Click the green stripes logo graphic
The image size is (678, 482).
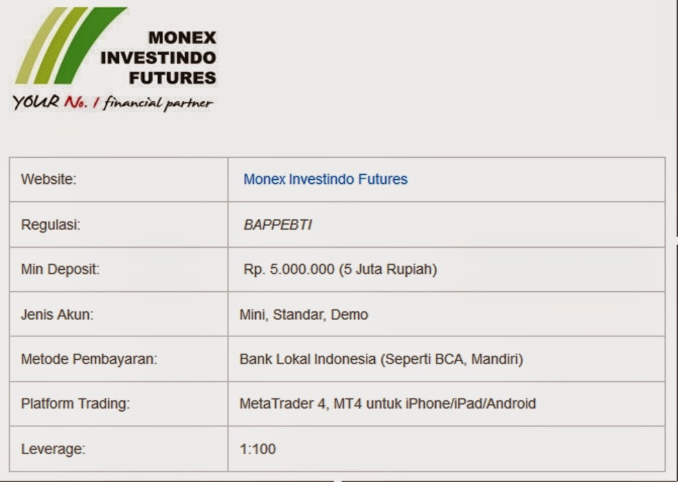point(71,45)
